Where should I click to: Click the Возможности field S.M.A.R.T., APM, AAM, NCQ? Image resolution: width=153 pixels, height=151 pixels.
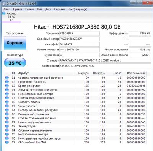105,66
